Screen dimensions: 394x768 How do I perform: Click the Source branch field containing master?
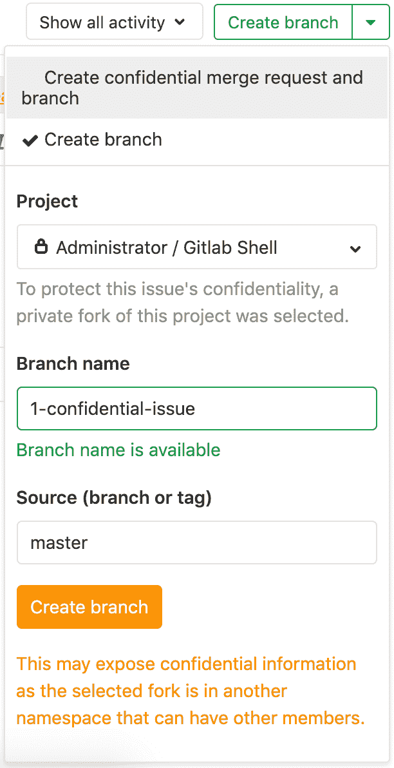click(197, 542)
